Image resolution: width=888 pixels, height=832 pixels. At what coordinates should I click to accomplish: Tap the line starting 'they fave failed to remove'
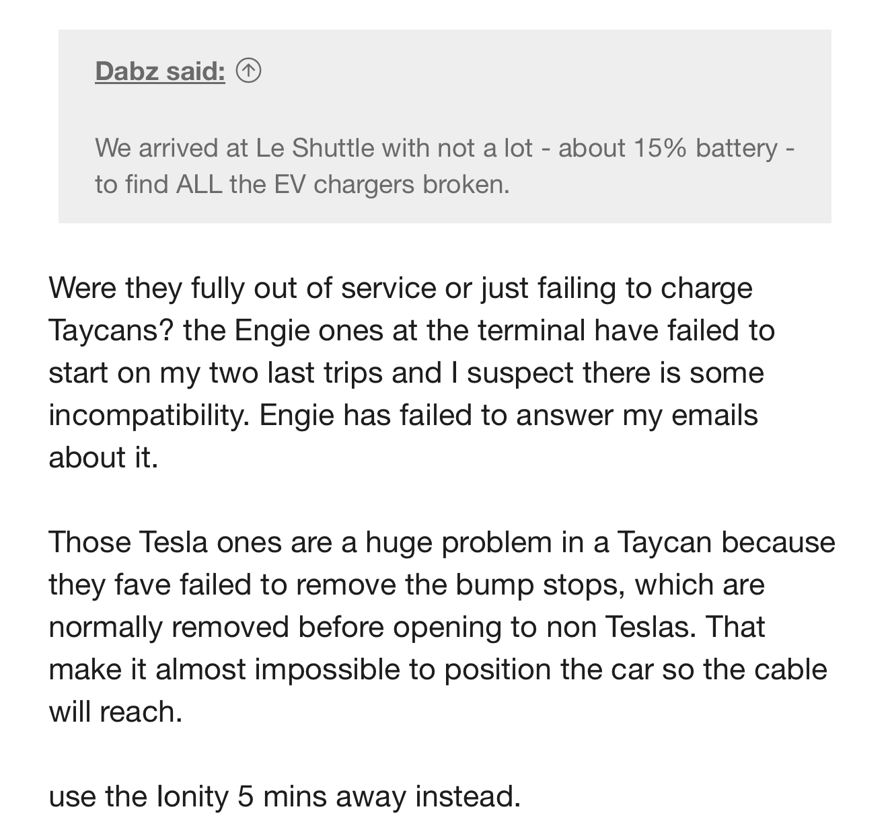(406, 584)
